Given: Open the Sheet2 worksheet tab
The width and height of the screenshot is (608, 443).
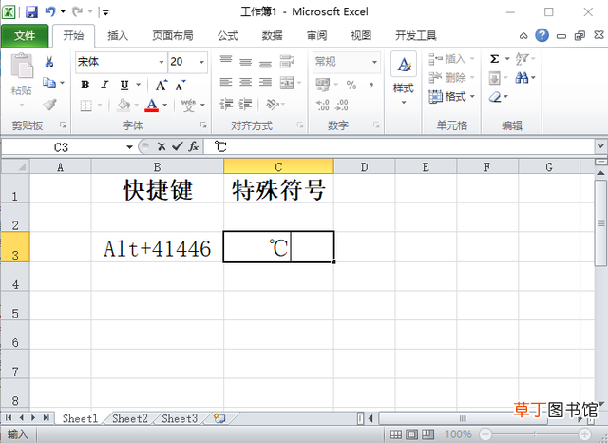Looking at the screenshot, I should coord(130,418).
